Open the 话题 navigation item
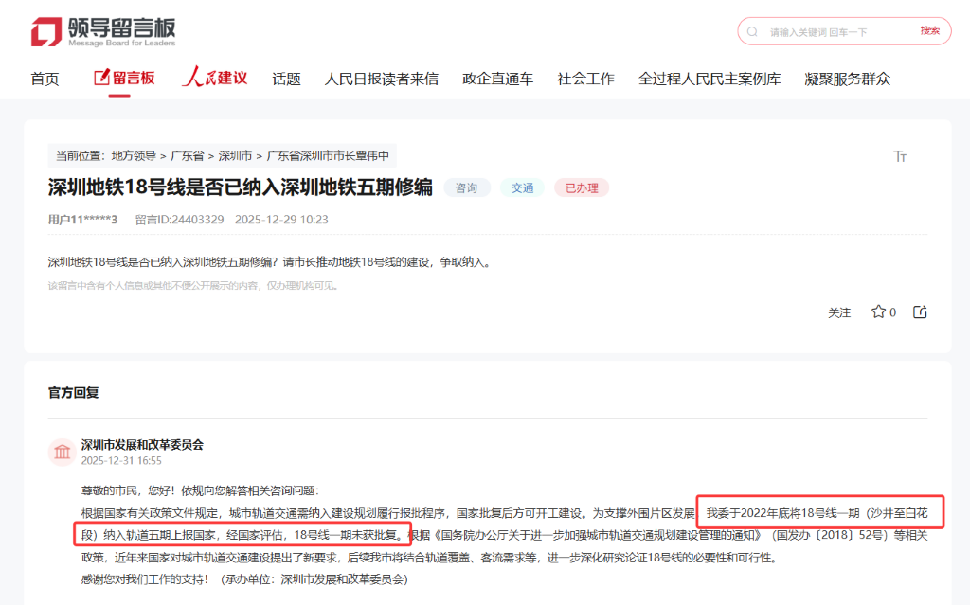The width and height of the screenshot is (970, 605). (286, 79)
